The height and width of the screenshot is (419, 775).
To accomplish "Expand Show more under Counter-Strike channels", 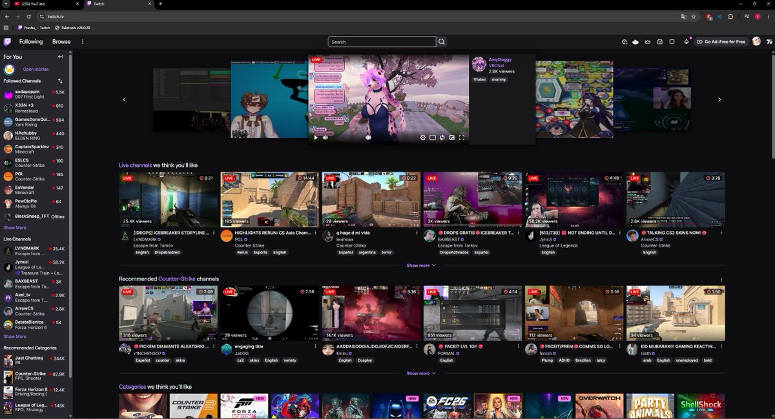I will 421,373.
